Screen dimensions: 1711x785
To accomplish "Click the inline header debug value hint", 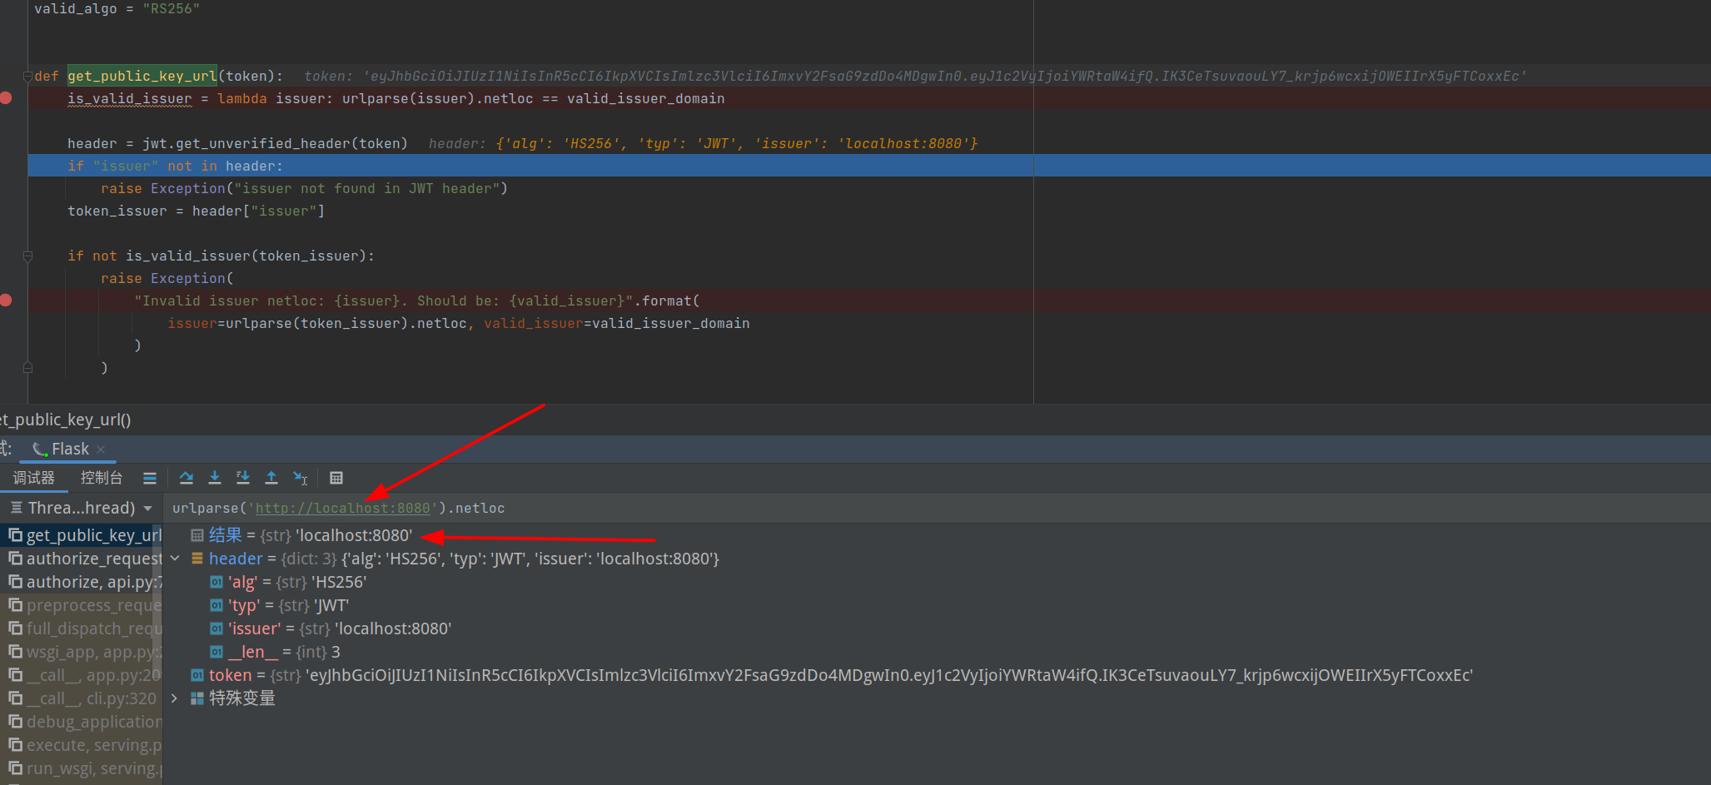I will coord(704,143).
